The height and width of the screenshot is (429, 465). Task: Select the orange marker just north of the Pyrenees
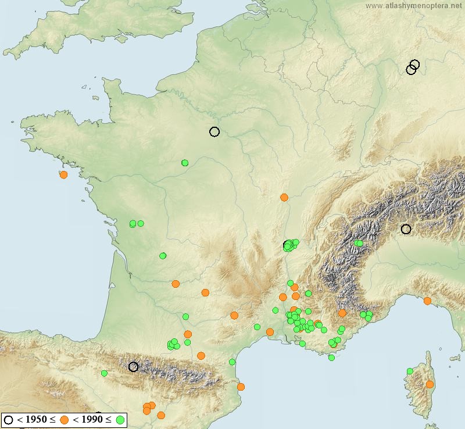click(x=201, y=355)
